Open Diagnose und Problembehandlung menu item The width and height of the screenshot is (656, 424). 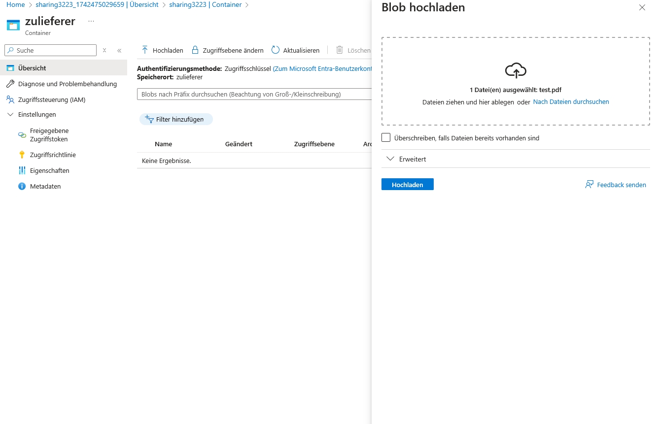(67, 84)
